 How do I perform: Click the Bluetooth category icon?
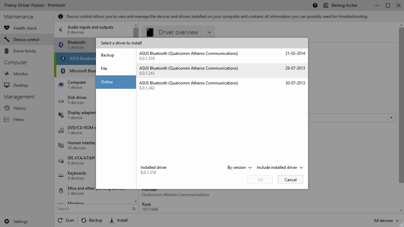pos(61,45)
